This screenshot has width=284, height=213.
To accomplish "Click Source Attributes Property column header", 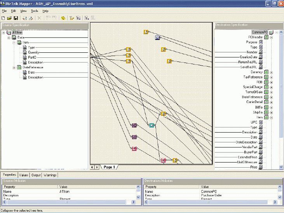I will tap(30, 187).
